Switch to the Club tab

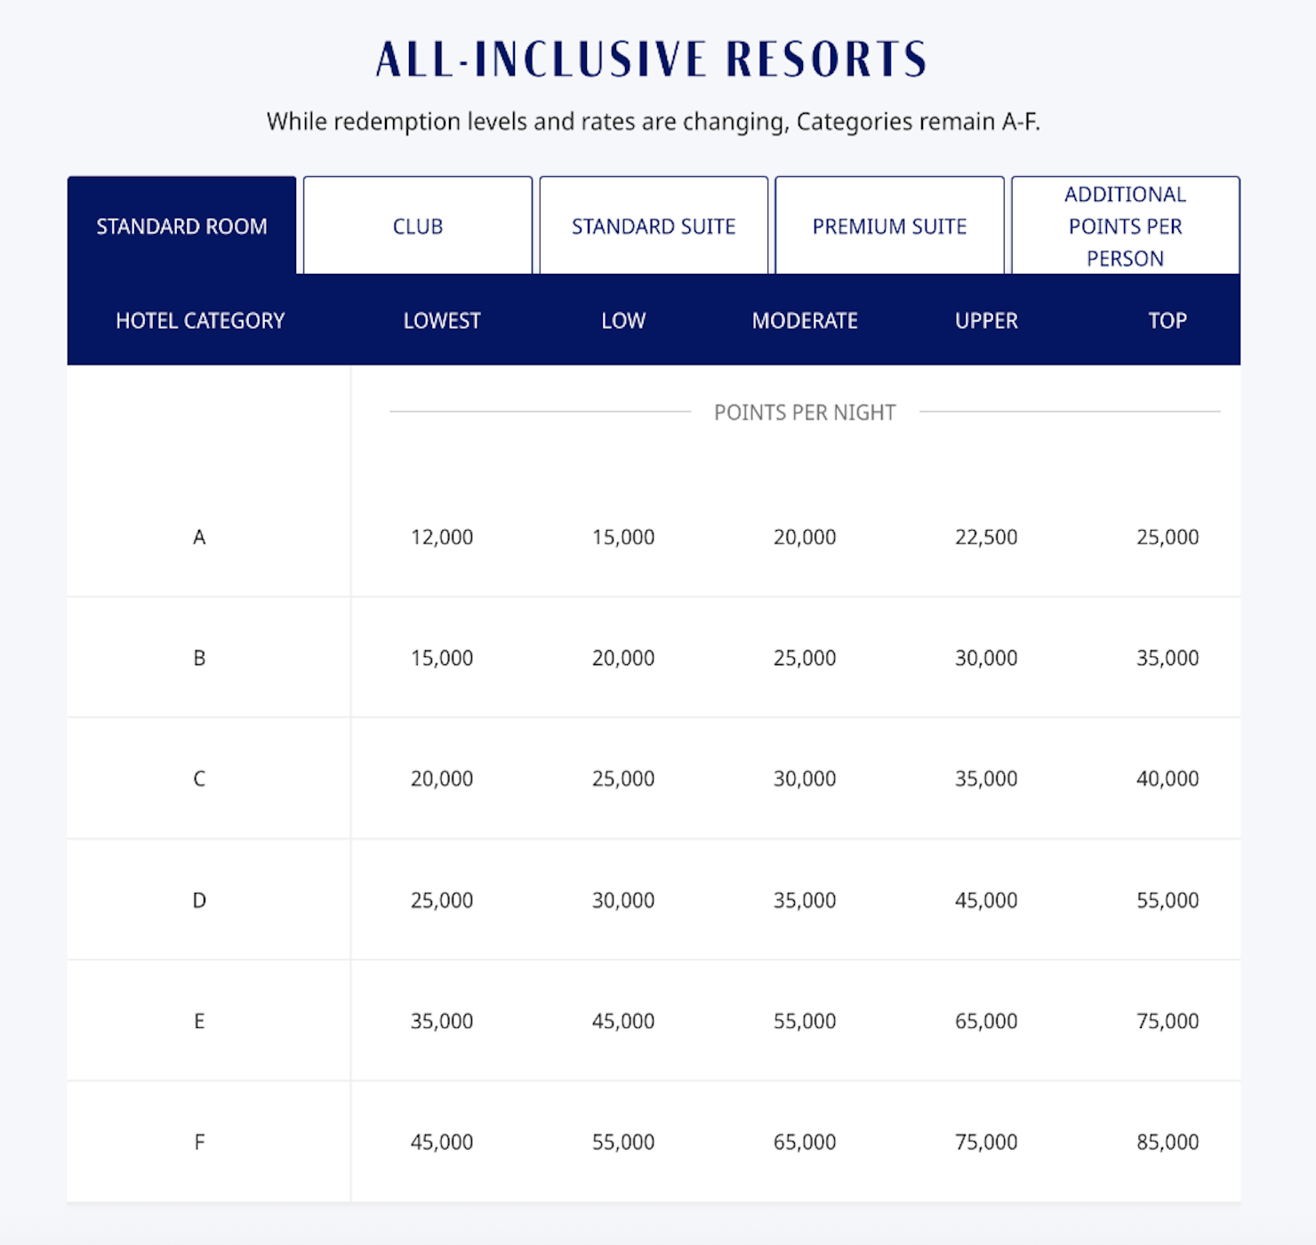click(x=417, y=226)
